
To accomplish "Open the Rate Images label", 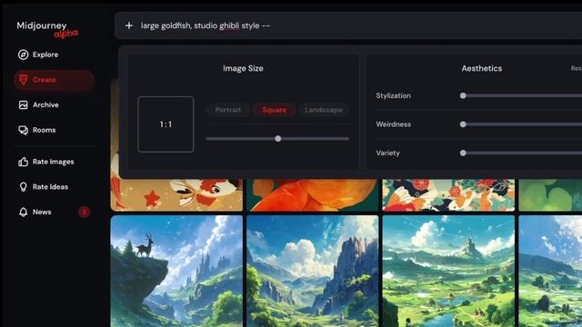I will [x=53, y=162].
